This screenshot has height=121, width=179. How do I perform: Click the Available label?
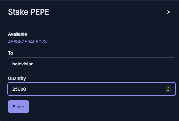tap(17, 34)
